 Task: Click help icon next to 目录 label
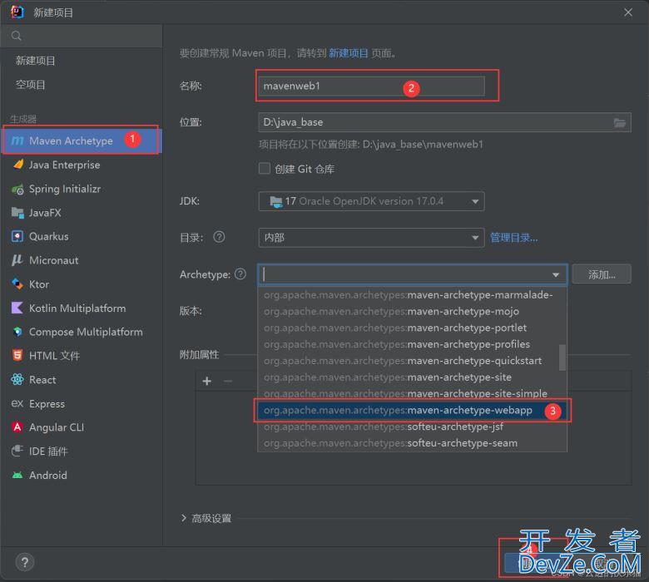point(219,237)
